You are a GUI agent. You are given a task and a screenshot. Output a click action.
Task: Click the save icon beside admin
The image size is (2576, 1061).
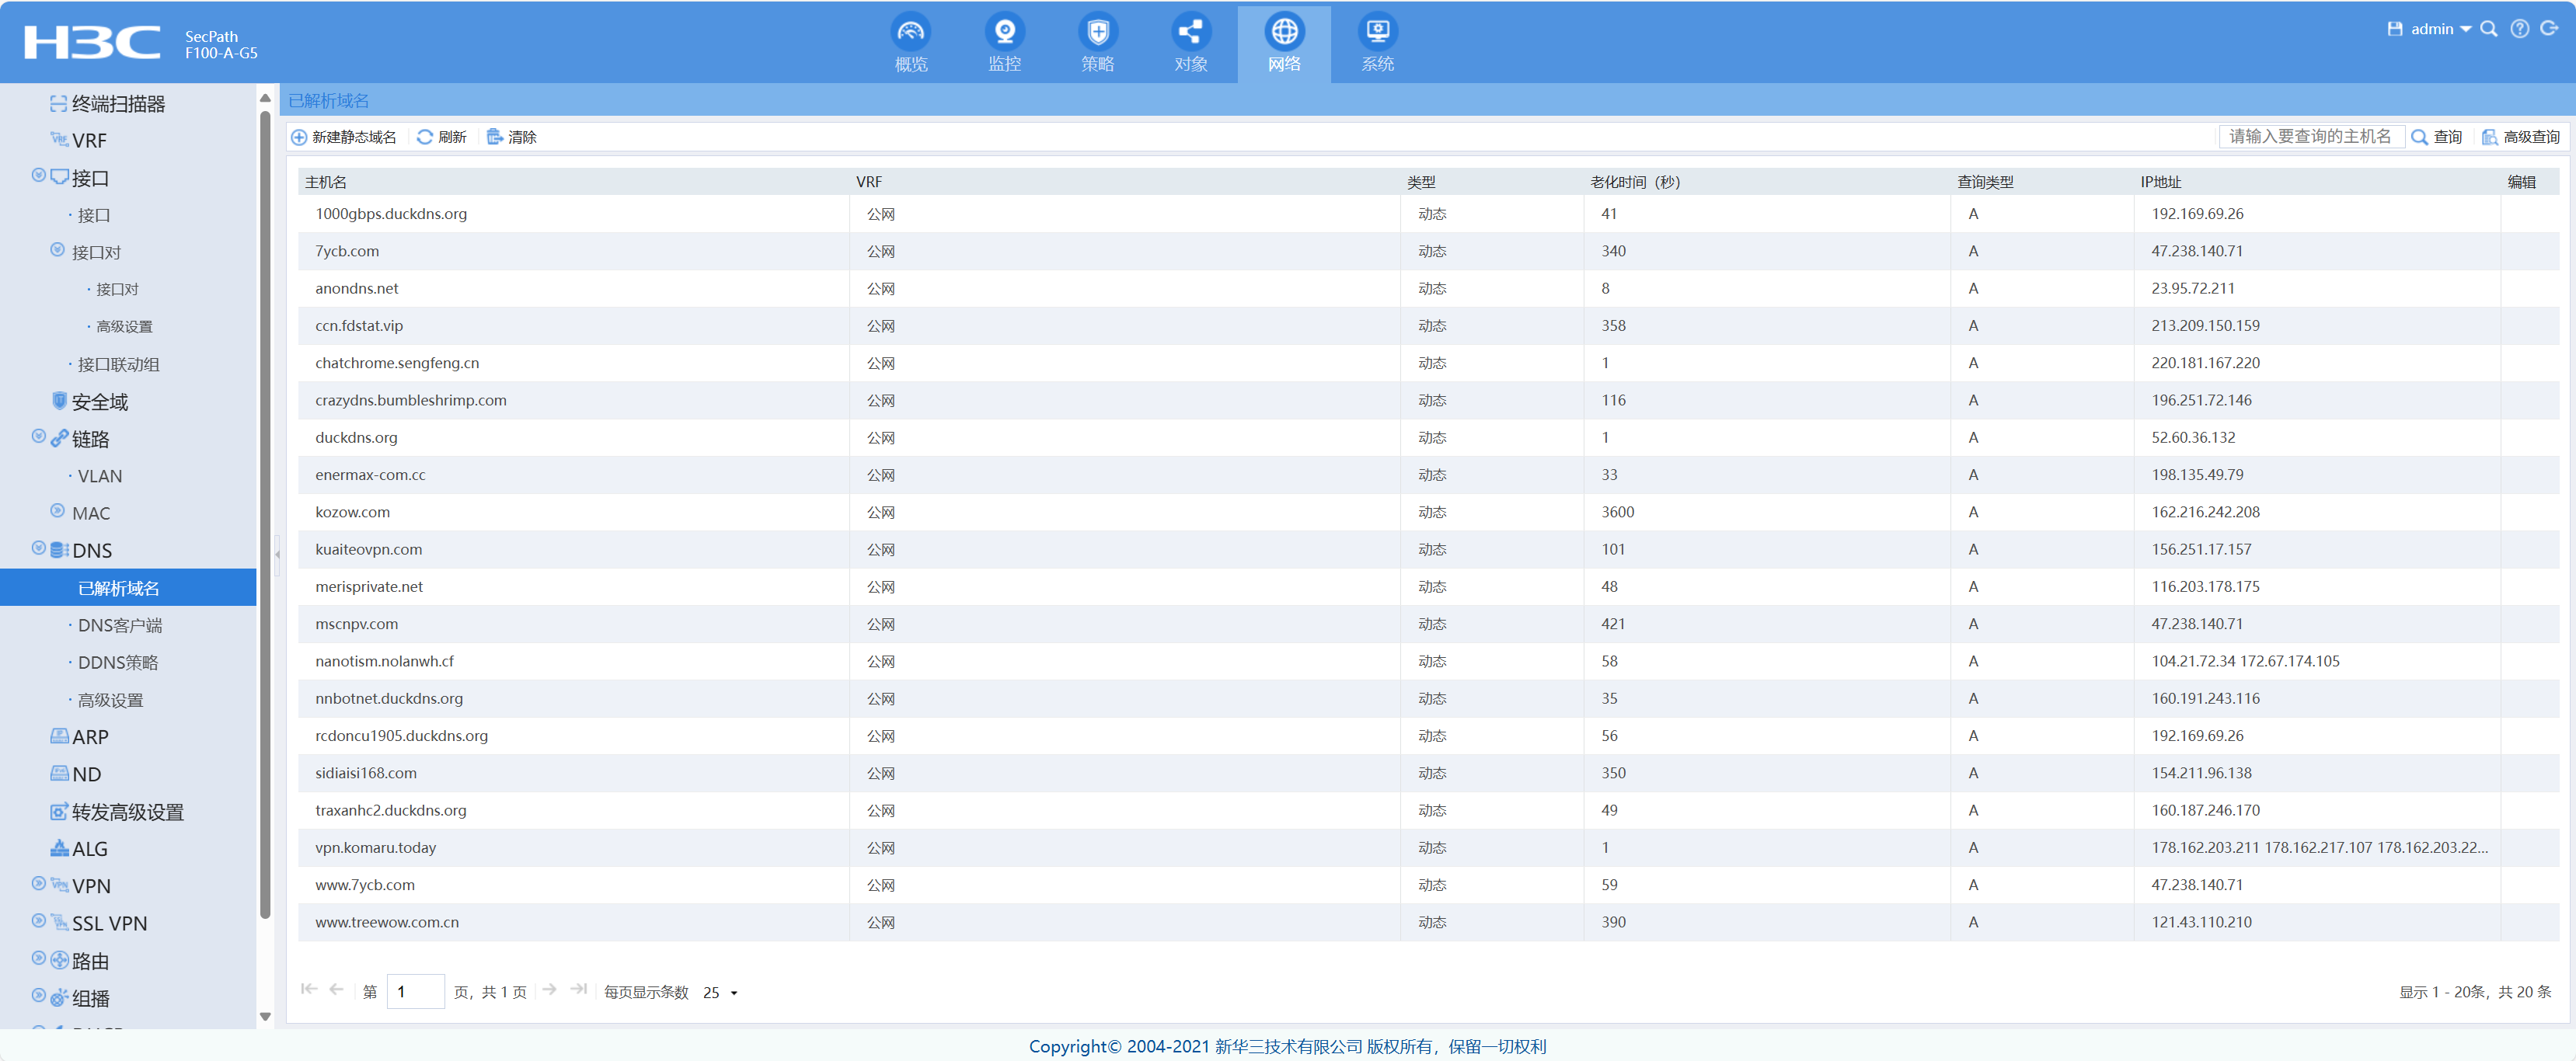click(x=2394, y=29)
